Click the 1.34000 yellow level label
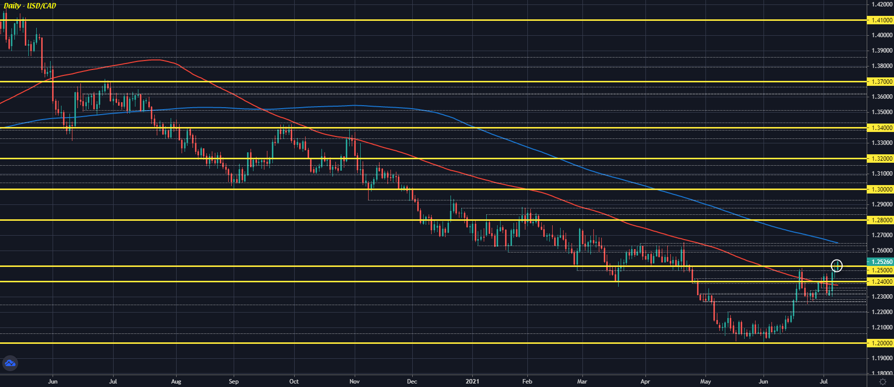The width and height of the screenshot is (894, 387). 880,128
